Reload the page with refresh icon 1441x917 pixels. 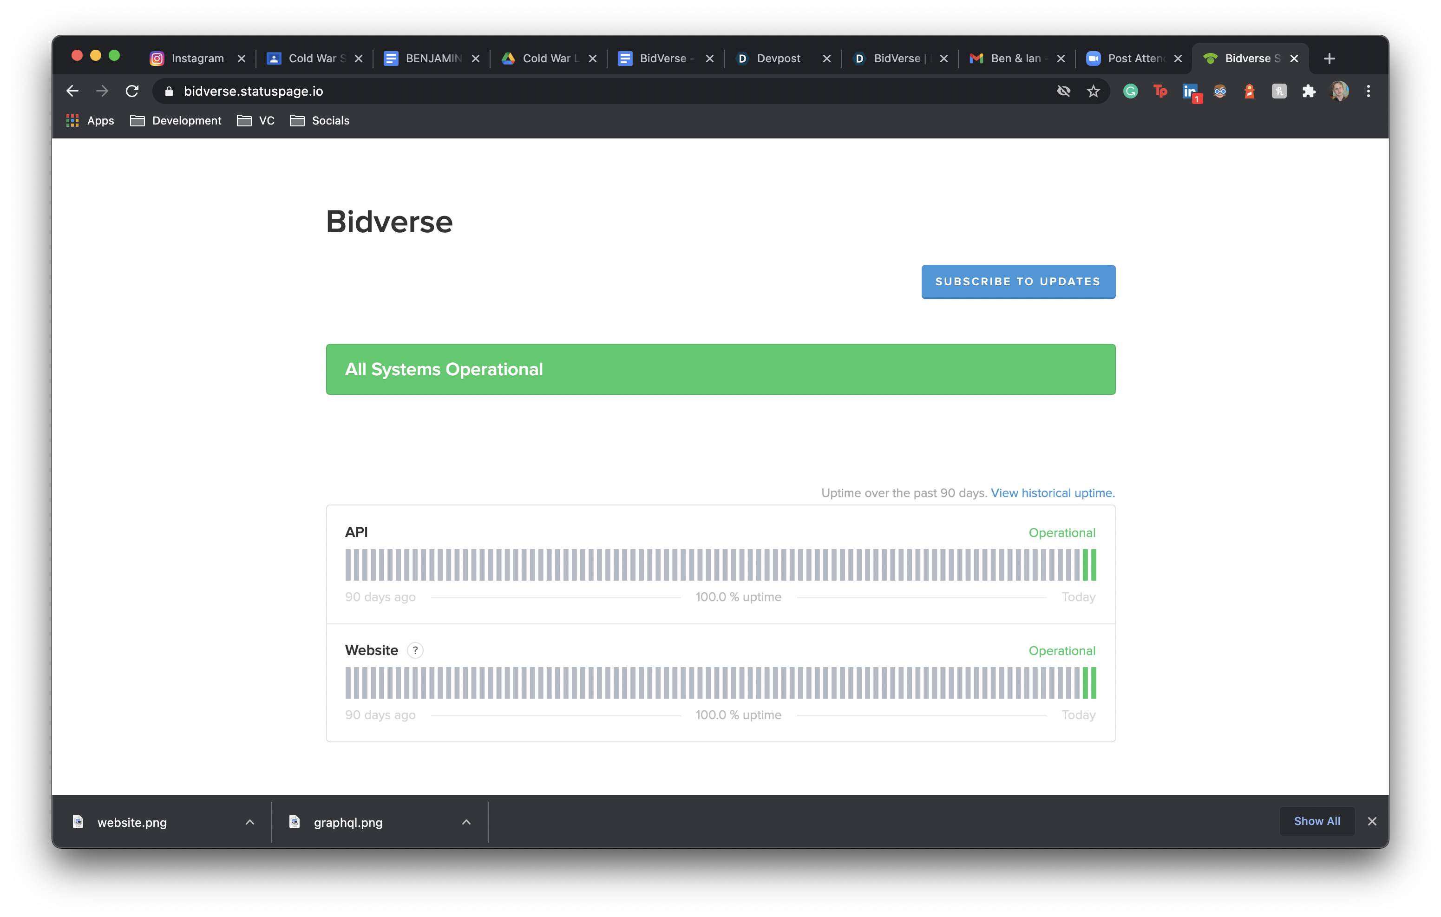point(132,91)
